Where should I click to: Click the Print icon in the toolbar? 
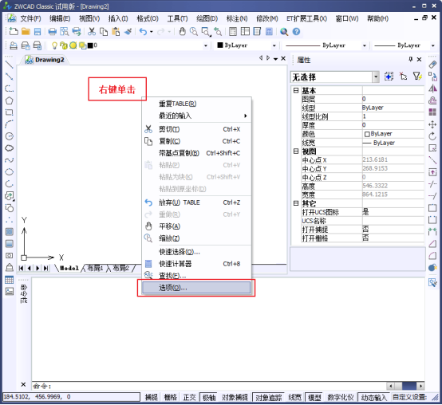coord(52,32)
